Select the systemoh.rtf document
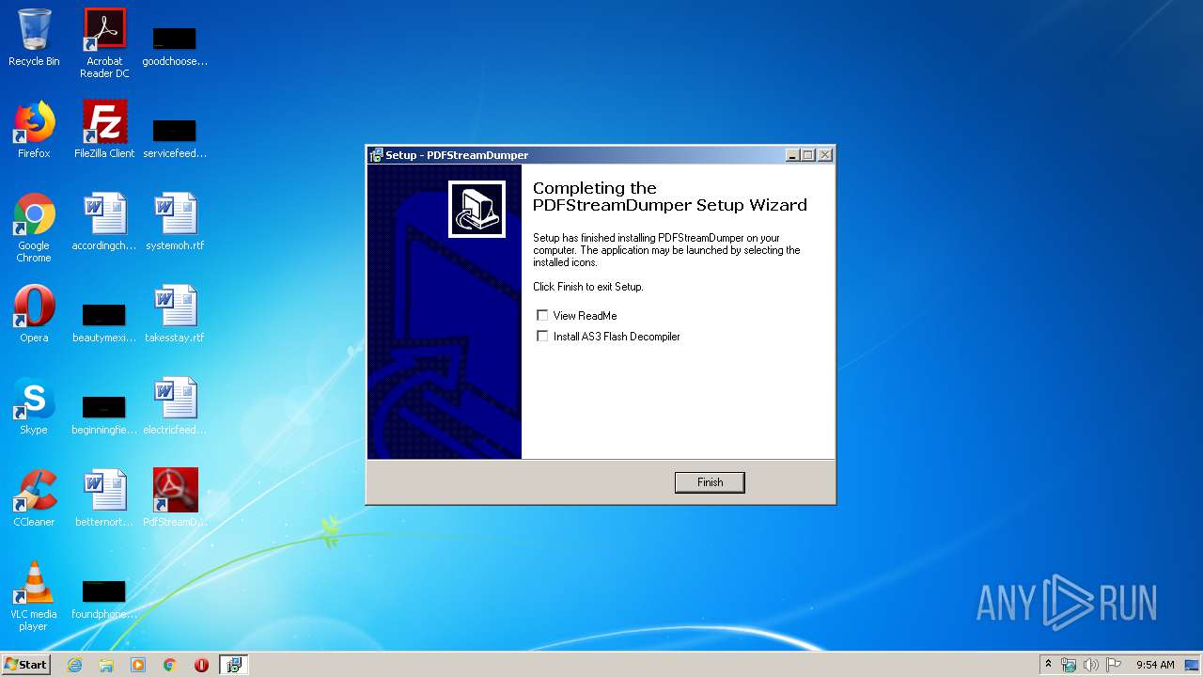Screen dimensions: 1203x677 175,223
